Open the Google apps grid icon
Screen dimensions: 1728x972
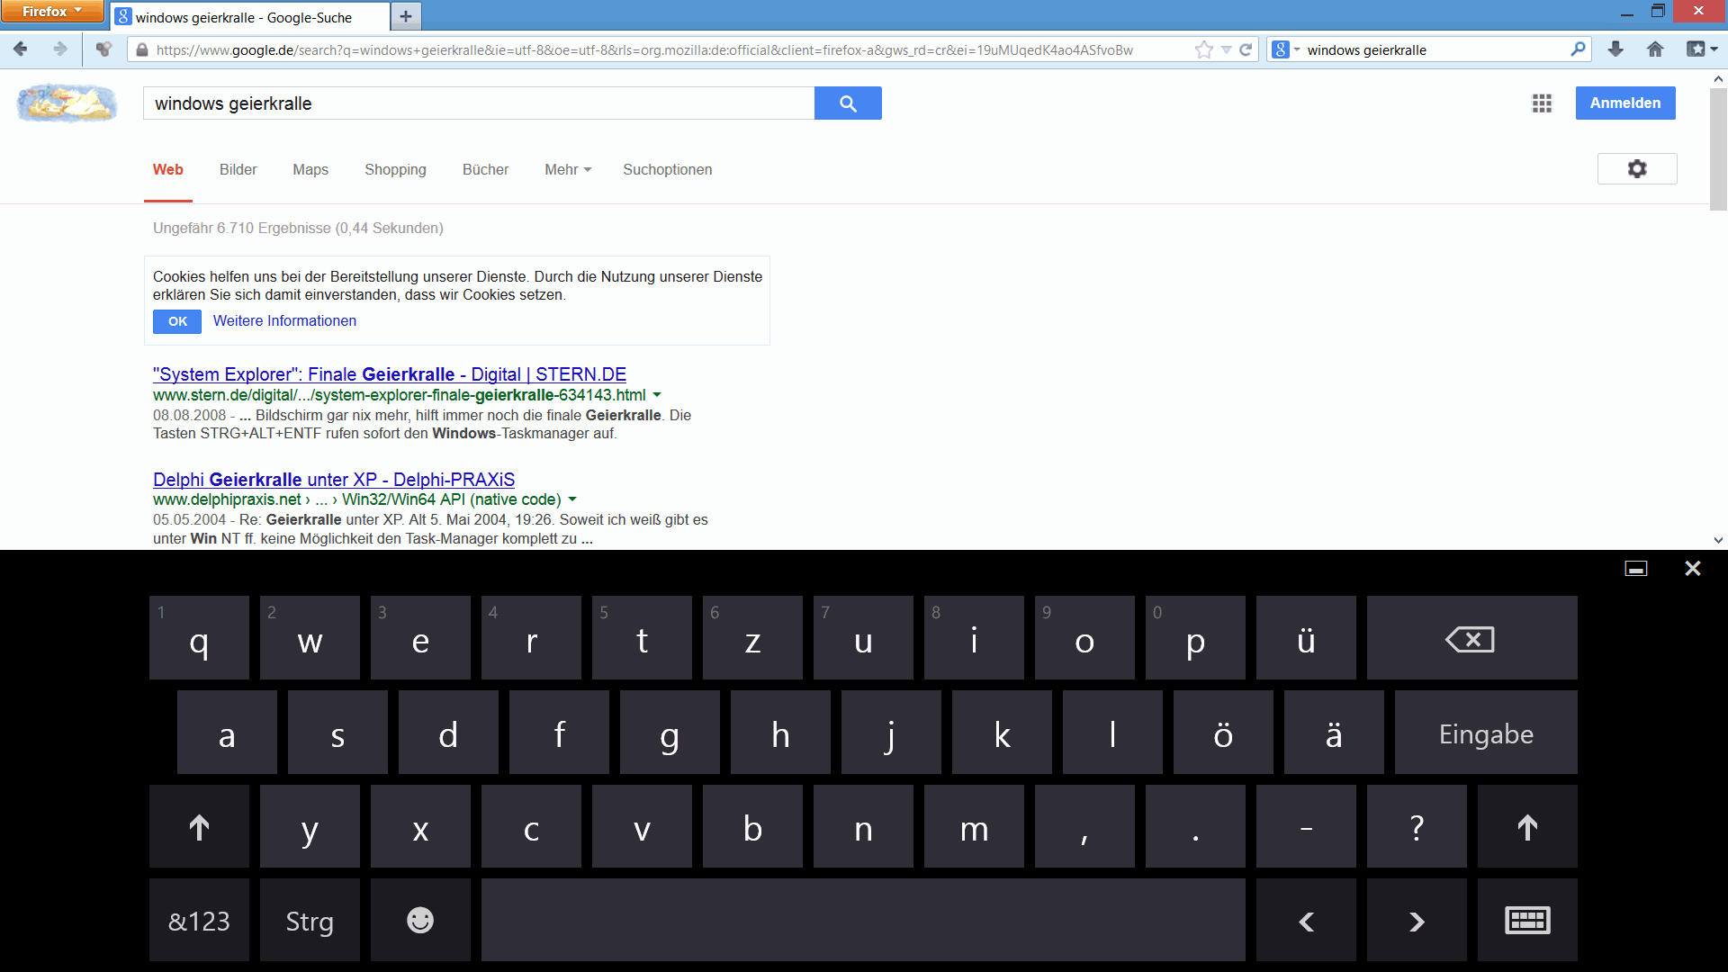point(1542,103)
